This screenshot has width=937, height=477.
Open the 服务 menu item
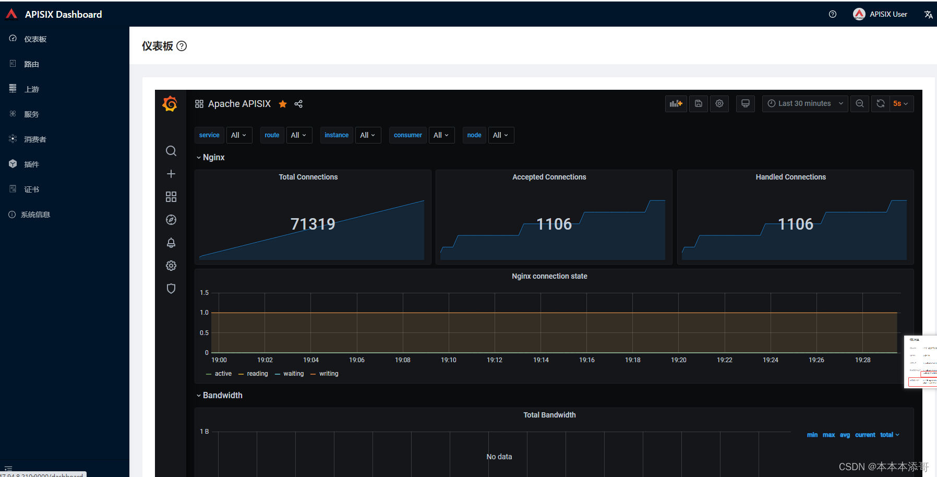tap(65, 114)
